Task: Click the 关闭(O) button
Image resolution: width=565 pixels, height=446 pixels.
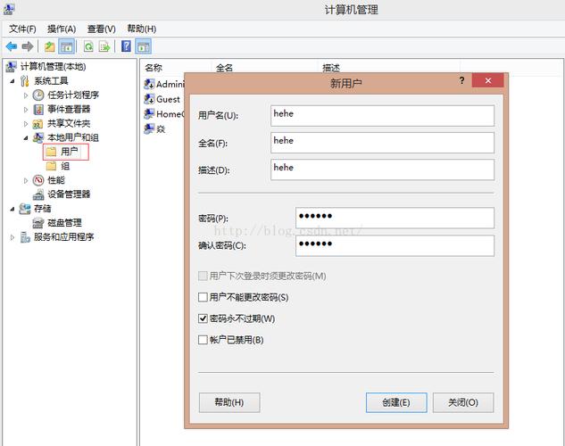Action: [x=463, y=402]
